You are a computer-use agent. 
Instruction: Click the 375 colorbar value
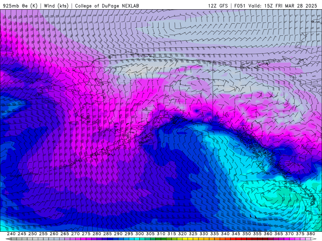300,234
